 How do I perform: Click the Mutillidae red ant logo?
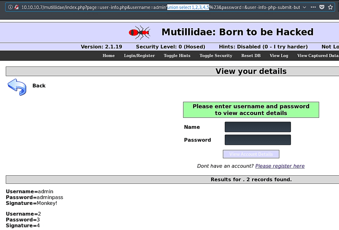click(x=139, y=32)
